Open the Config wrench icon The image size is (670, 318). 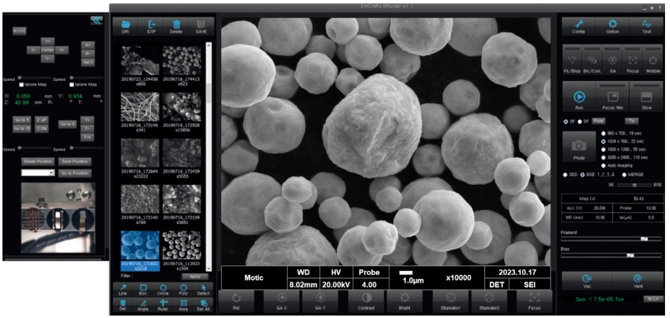578,26
